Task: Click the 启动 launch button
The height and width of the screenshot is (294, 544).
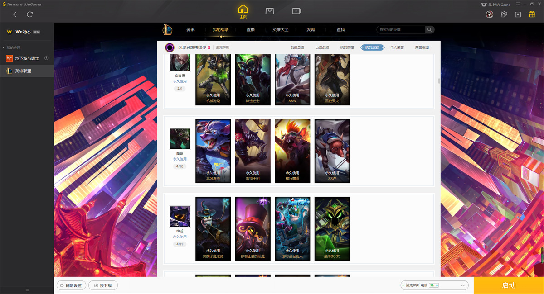Action: 509,285
